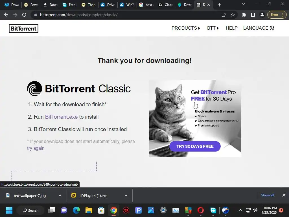Viewport: 289px width, 217px height.
Task: Click the Error update button
Action: click(x=277, y=15)
